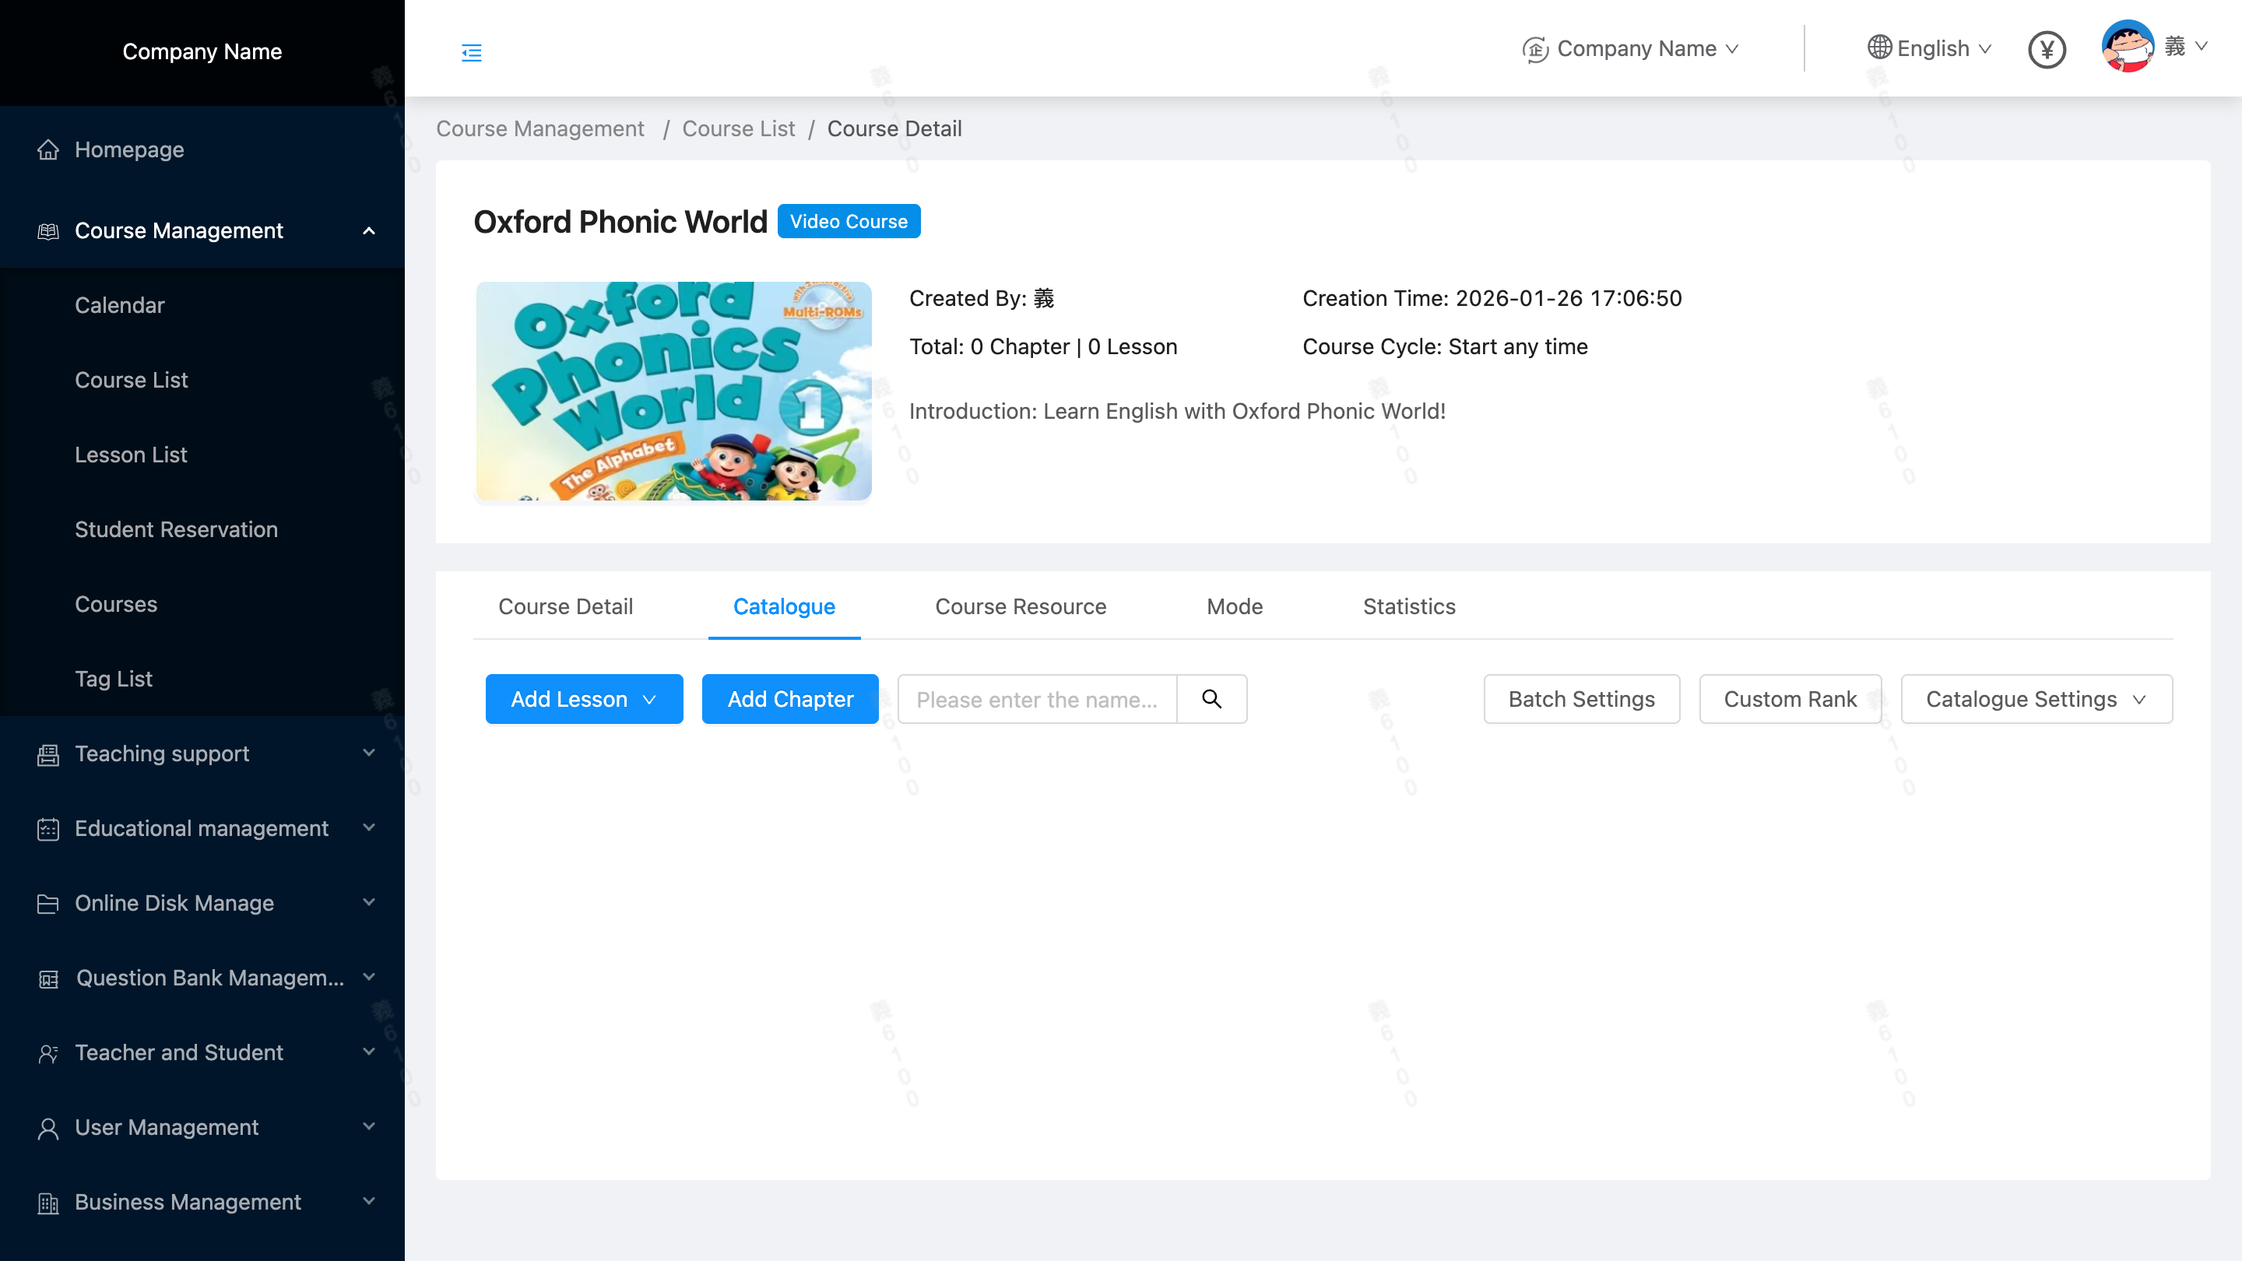Click the User Management person icon
2242x1261 pixels.
coord(47,1128)
